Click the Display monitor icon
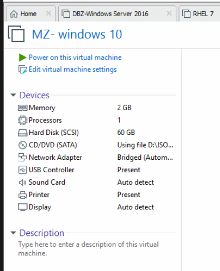Image resolution: width=220 pixels, height=271 pixels. coord(23,207)
